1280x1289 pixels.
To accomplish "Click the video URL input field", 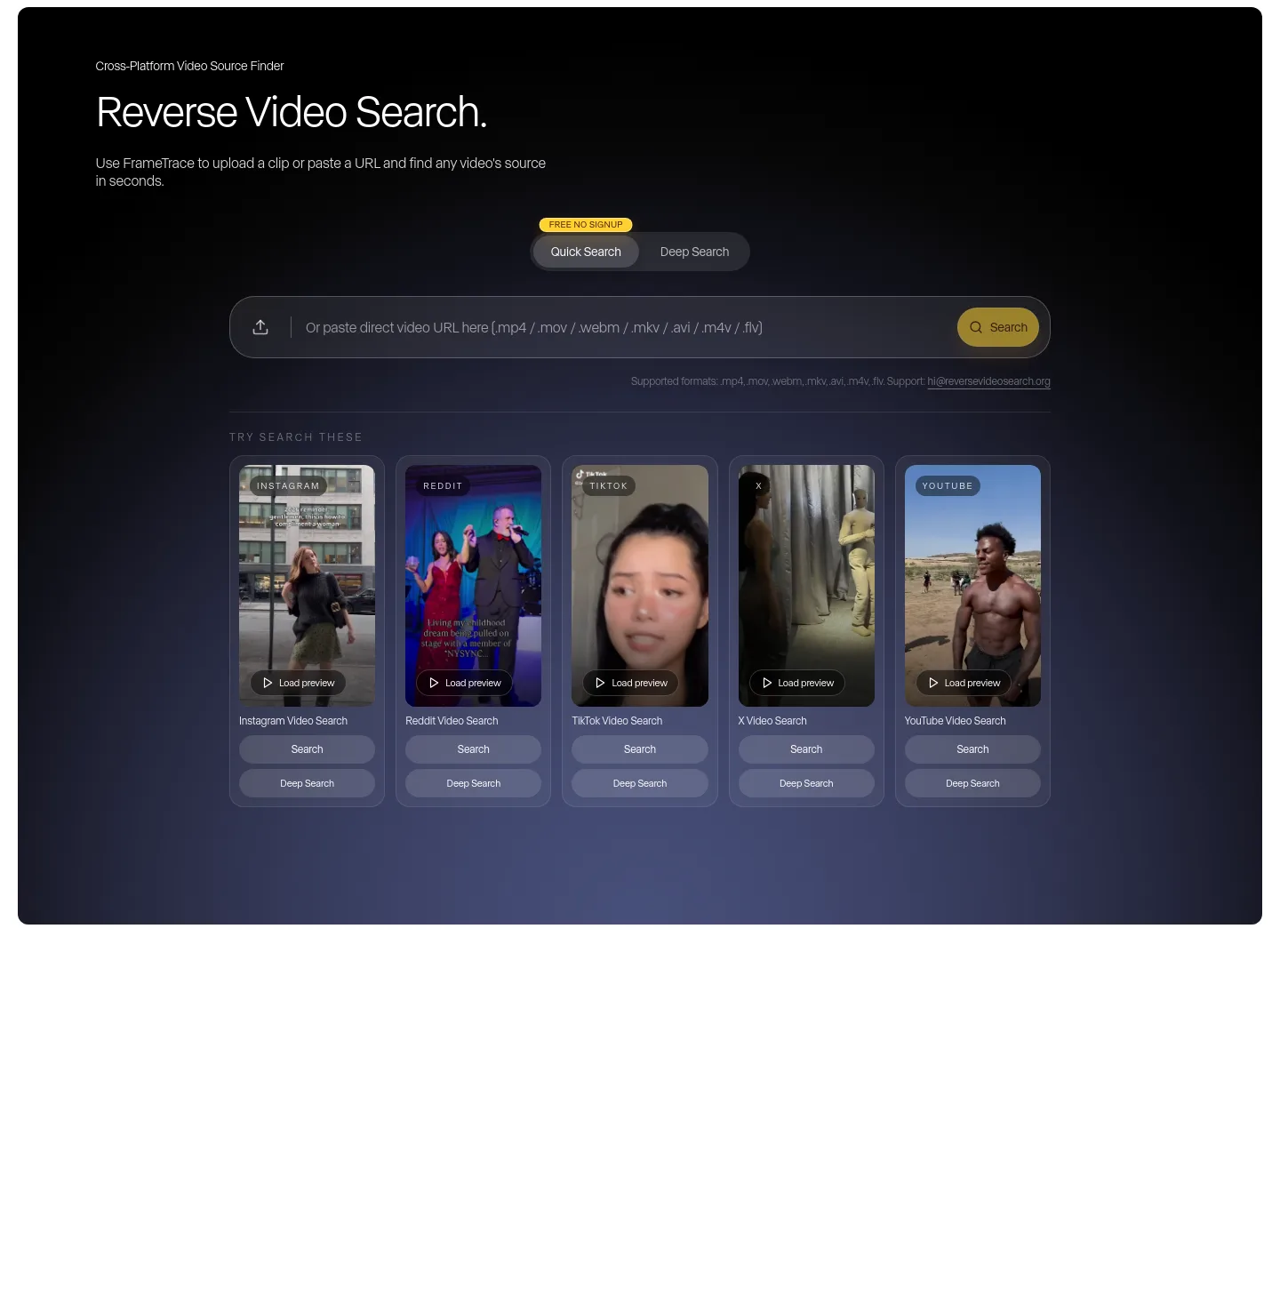I will pyautogui.click(x=625, y=327).
